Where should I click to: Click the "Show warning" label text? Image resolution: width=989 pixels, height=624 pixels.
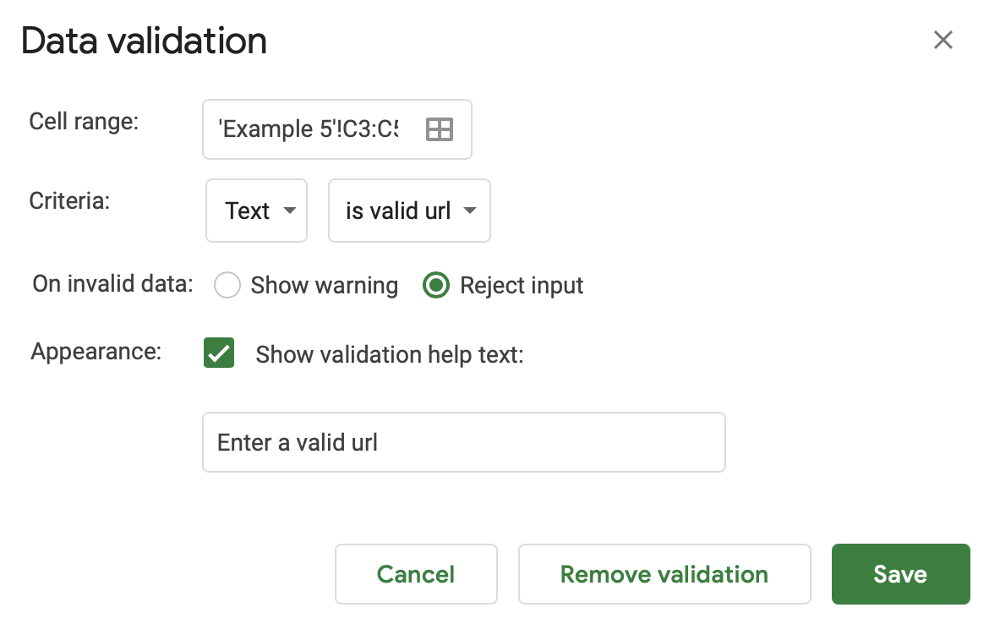tap(325, 286)
